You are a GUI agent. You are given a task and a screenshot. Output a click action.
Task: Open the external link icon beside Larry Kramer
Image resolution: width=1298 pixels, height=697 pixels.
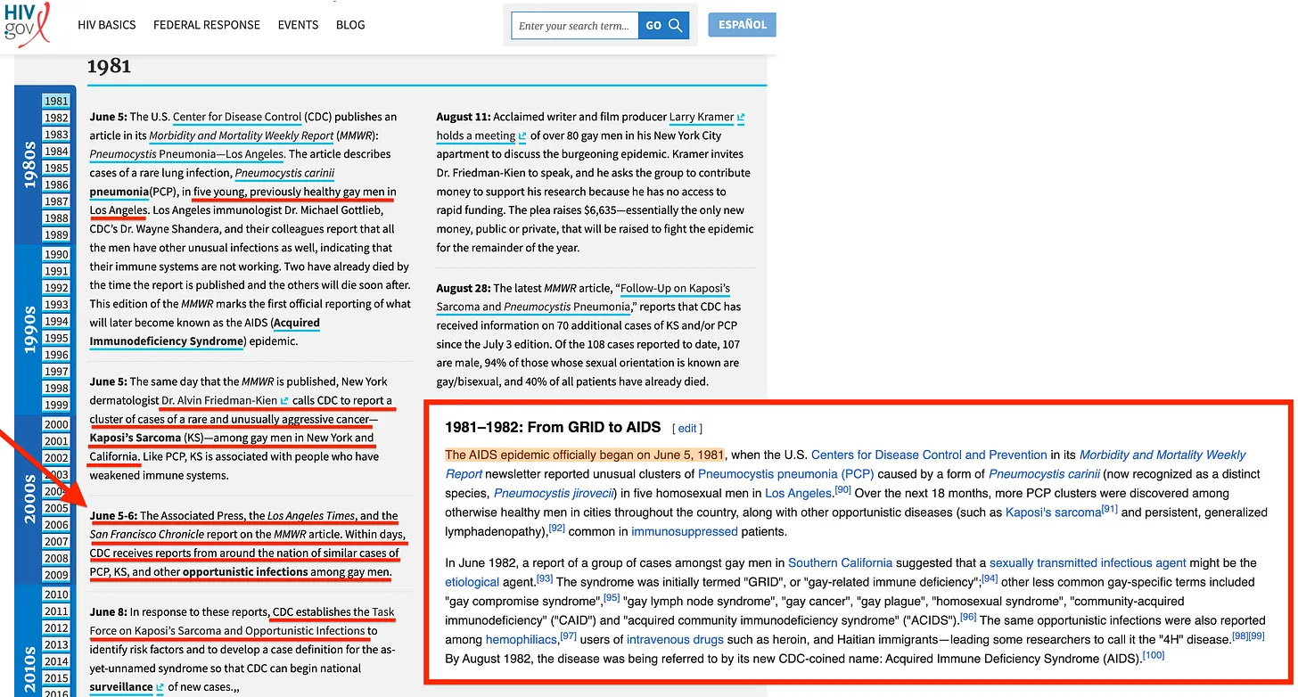click(742, 117)
